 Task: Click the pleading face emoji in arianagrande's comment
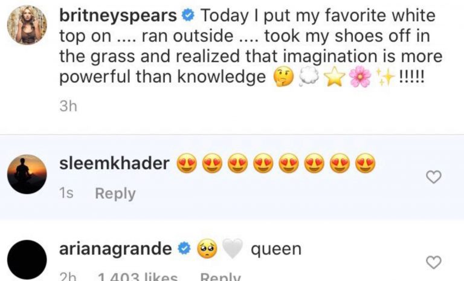tap(208, 249)
